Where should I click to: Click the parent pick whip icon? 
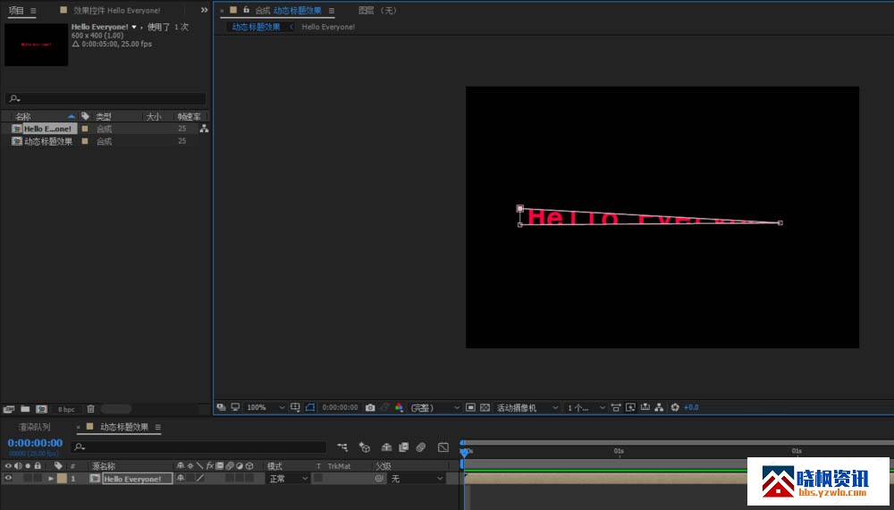(379, 479)
